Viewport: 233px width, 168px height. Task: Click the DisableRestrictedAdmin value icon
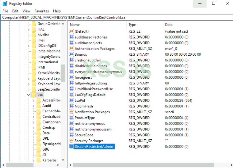[x=71, y=146]
